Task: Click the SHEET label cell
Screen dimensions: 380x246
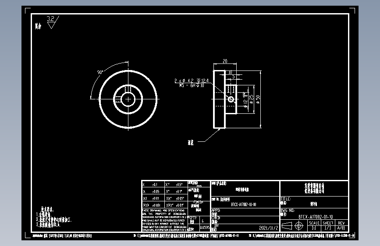Action: pyautogui.click(x=328, y=223)
